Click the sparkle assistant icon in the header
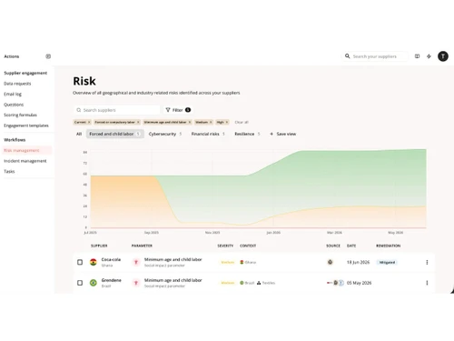The width and height of the screenshot is (454, 341). click(429, 56)
